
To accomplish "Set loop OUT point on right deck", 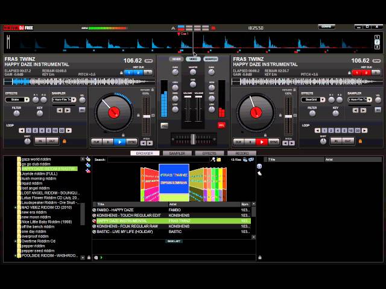I will point(348,141).
